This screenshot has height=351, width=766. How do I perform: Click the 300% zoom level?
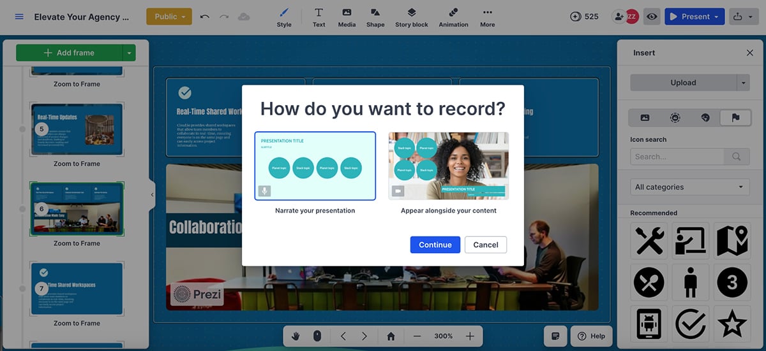point(443,336)
